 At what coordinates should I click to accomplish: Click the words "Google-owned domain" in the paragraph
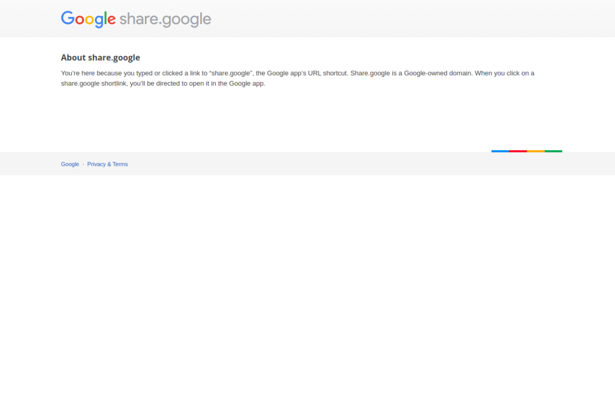pyautogui.click(x=438, y=74)
